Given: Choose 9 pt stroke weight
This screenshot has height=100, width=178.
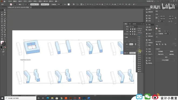Looking at the screenshot, I should point(139,51).
